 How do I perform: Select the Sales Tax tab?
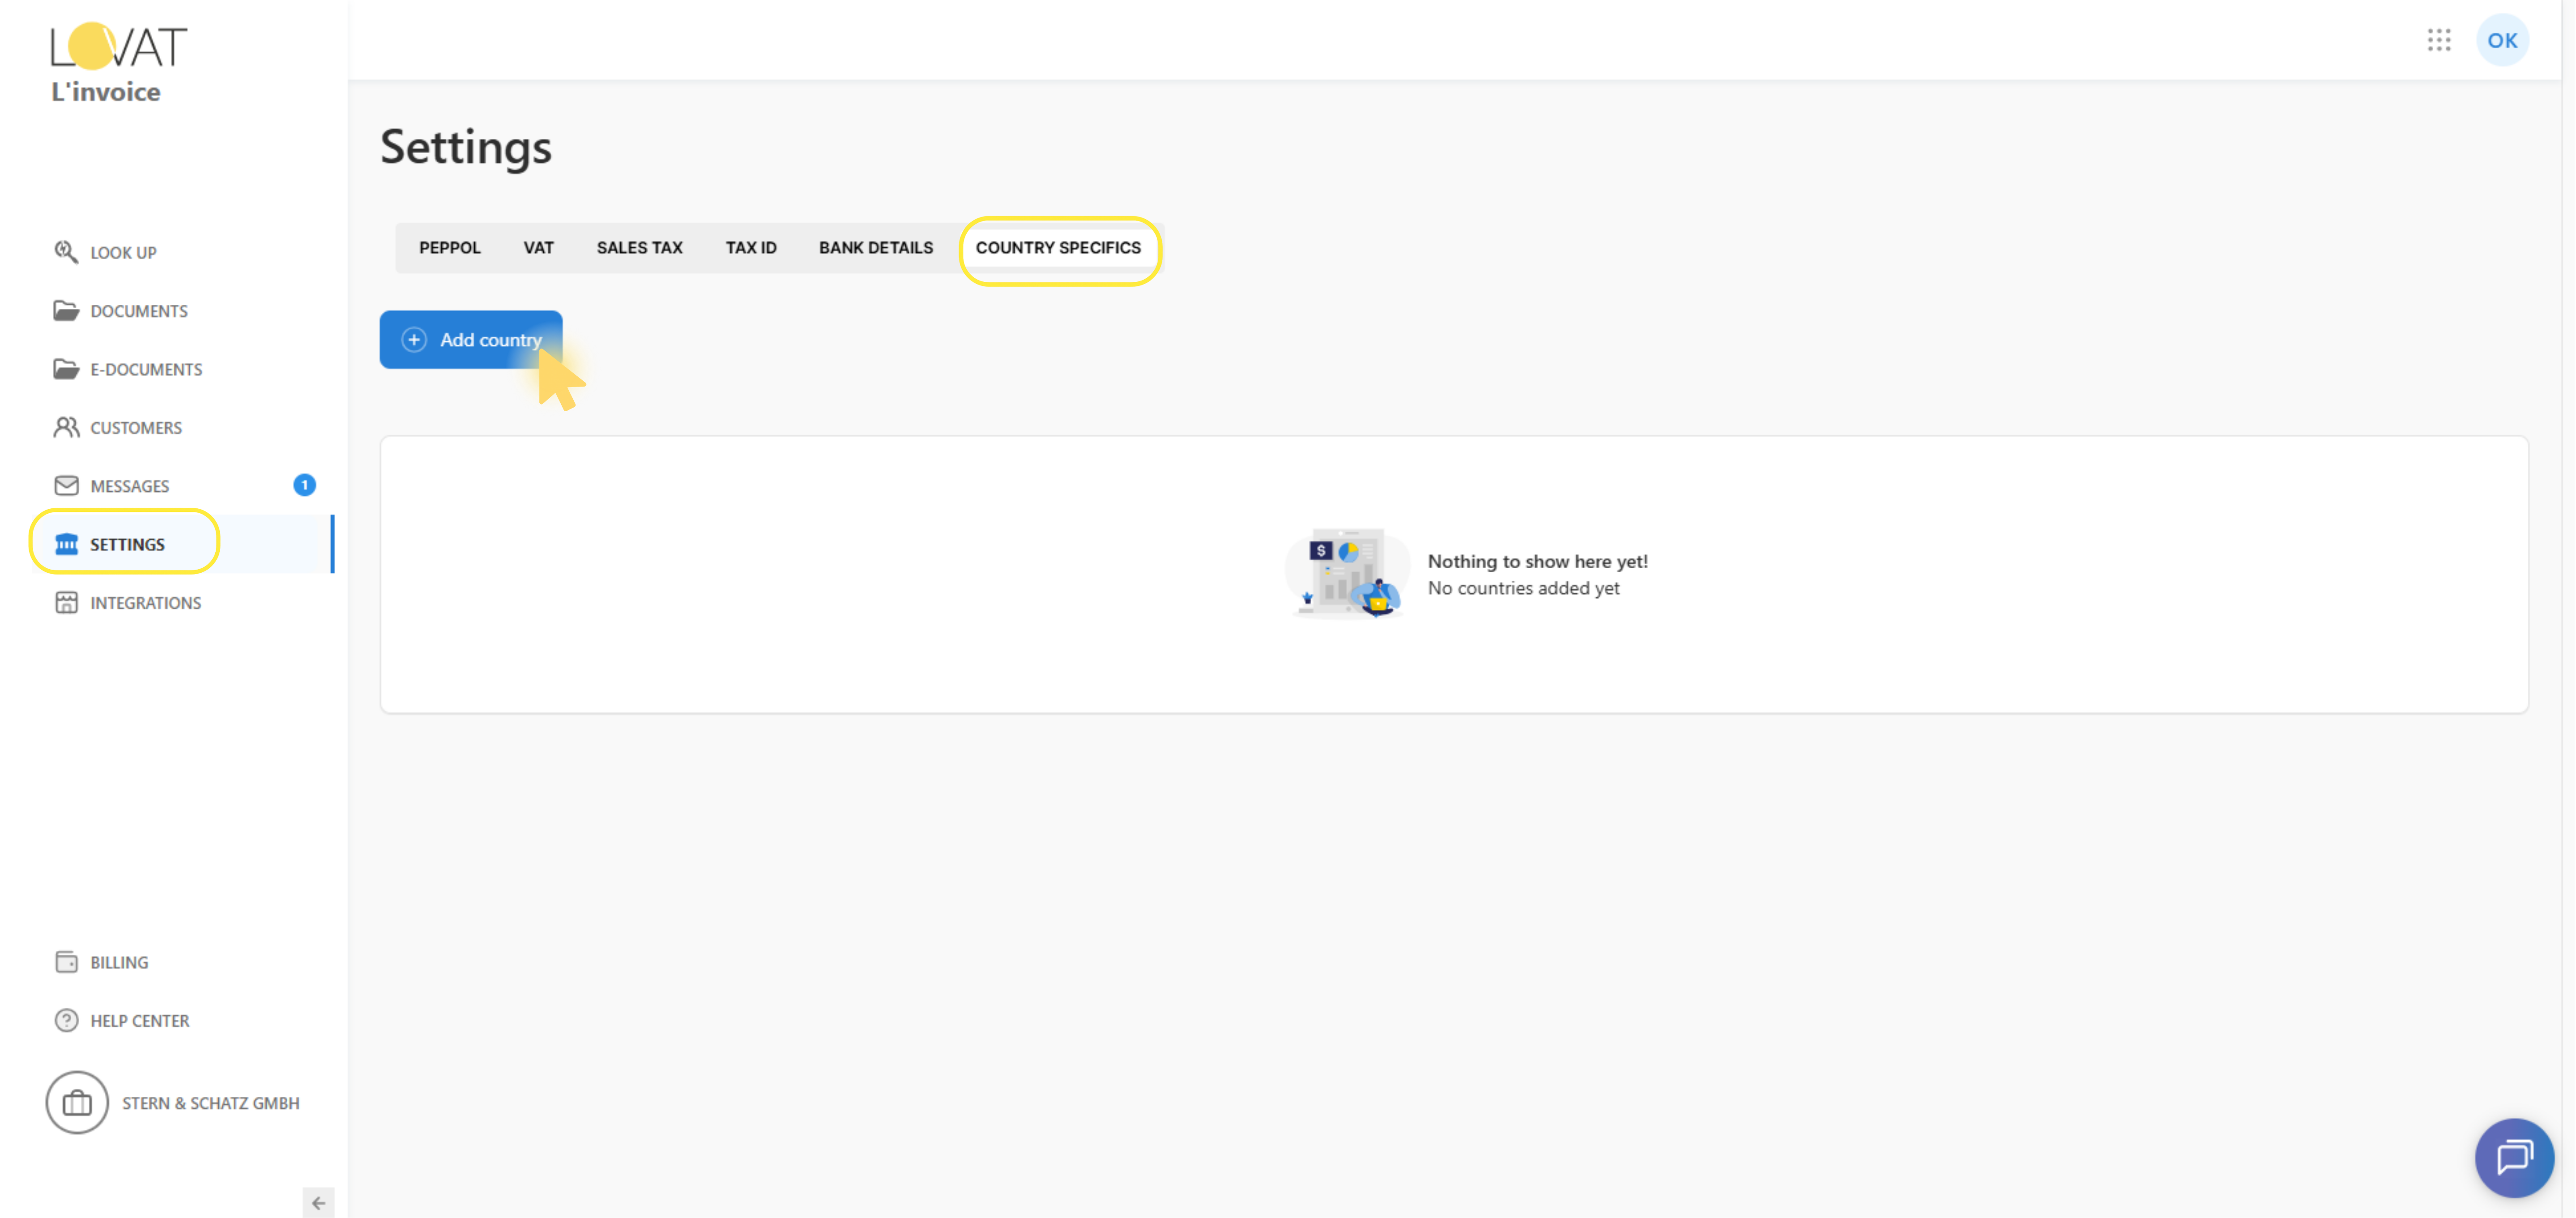[x=639, y=247]
